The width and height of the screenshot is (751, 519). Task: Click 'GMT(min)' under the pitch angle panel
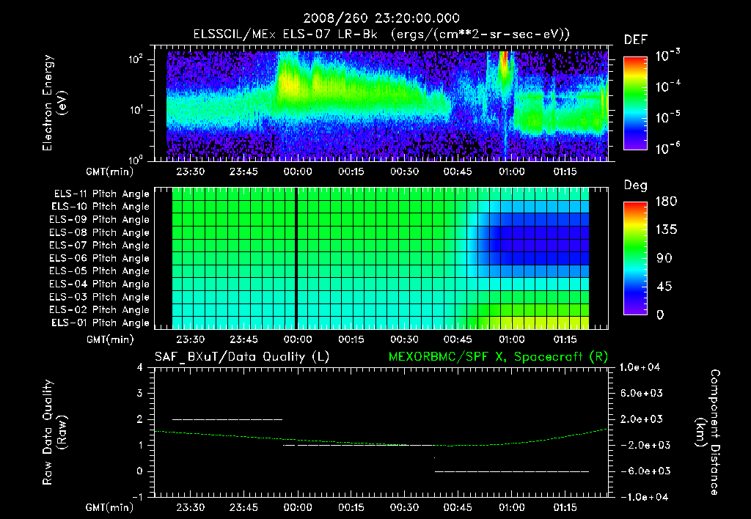(x=110, y=340)
